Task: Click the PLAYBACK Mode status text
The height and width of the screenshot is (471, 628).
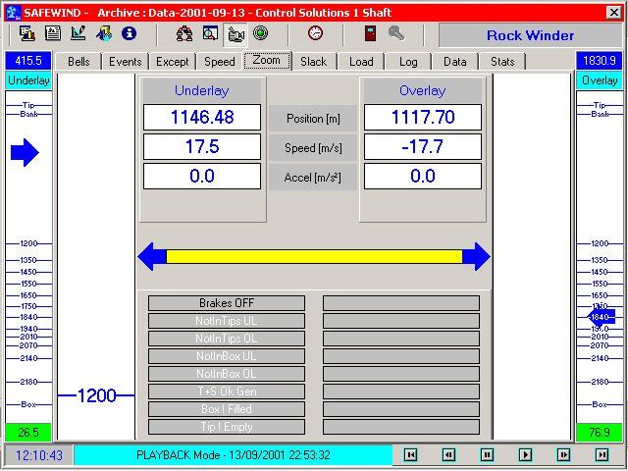Action: pyautogui.click(x=234, y=455)
